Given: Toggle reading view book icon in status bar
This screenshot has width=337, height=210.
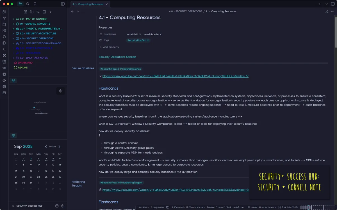Looking at the screenshot, I should pos(168,207).
